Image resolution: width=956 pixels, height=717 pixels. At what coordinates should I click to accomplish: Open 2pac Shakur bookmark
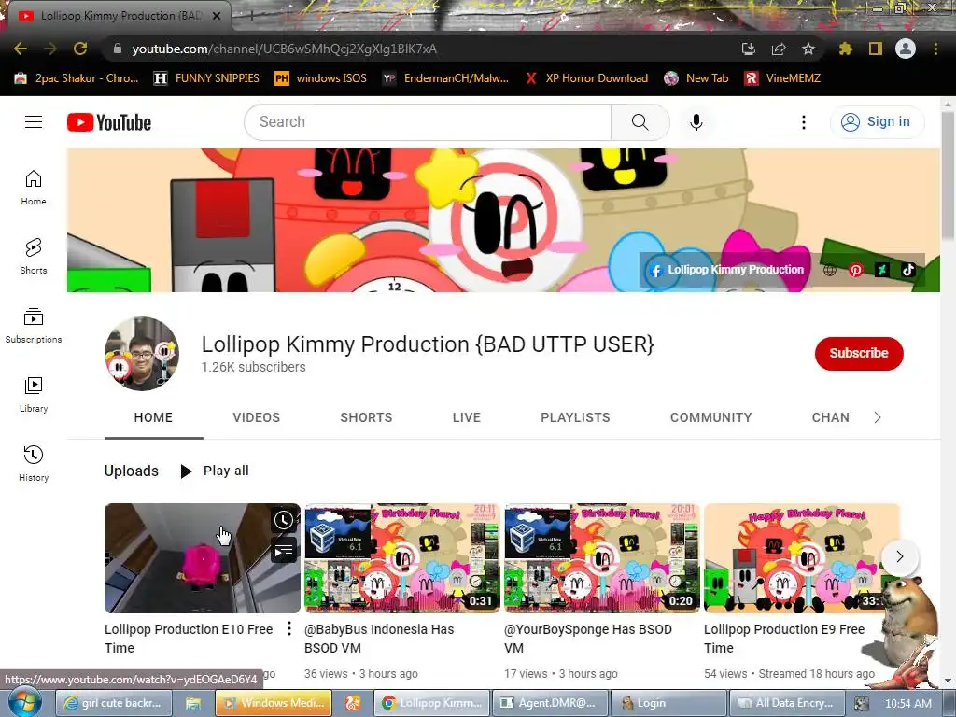coord(77,78)
